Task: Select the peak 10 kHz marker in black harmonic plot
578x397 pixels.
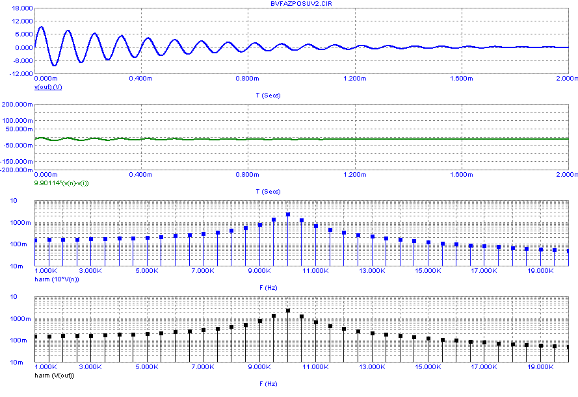Action: tap(288, 311)
